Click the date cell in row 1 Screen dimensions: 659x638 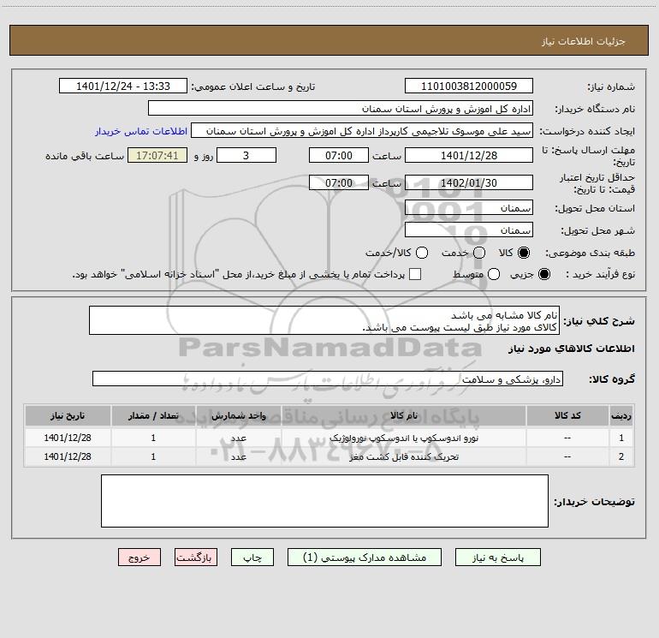coord(68,438)
